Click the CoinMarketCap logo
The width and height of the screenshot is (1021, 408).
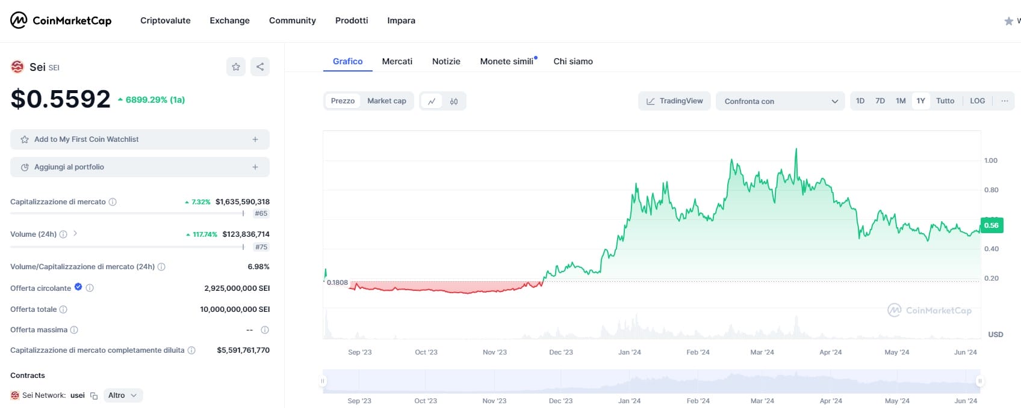pyautogui.click(x=61, y=20)
